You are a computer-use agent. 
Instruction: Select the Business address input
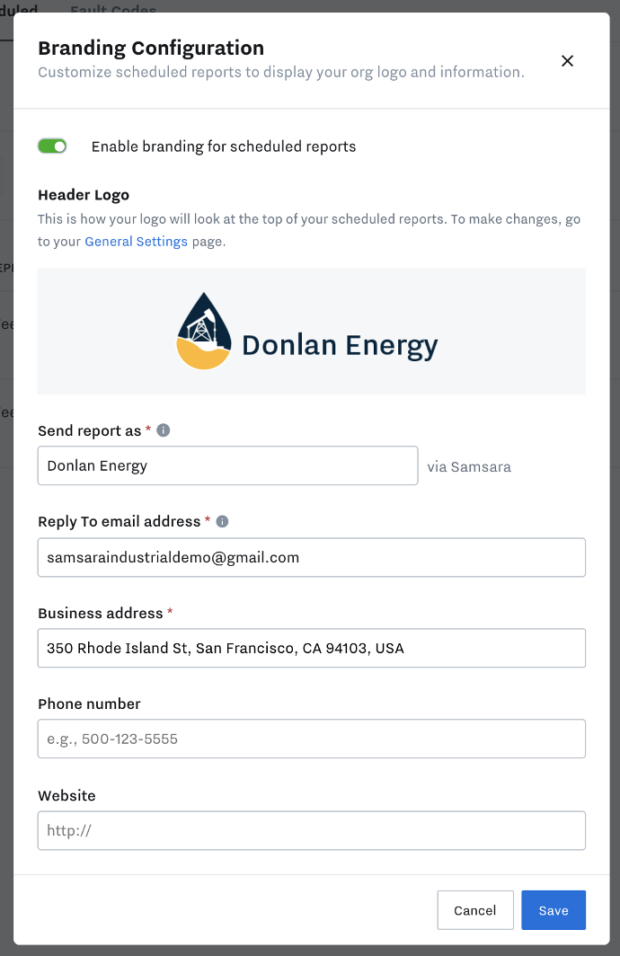click(x=312, y=648)
